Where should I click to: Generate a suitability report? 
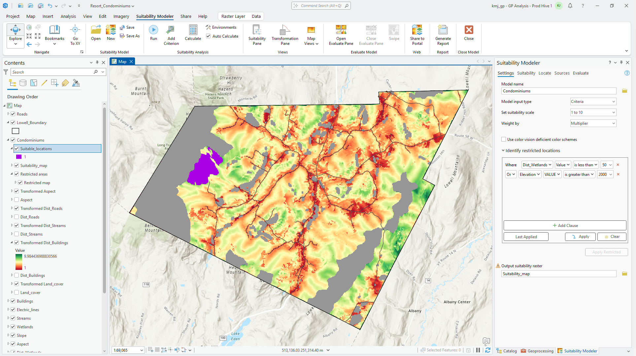[443, 35]
